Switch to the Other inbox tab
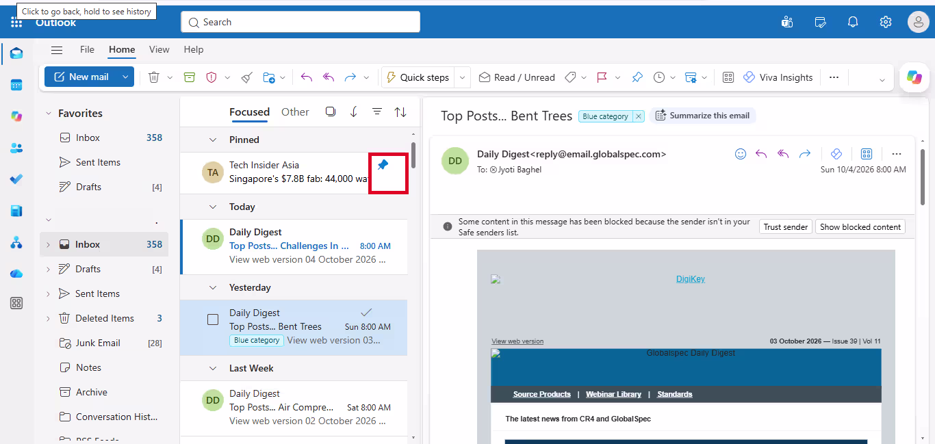This screenshot has height=444, width=935. (295, 112)
